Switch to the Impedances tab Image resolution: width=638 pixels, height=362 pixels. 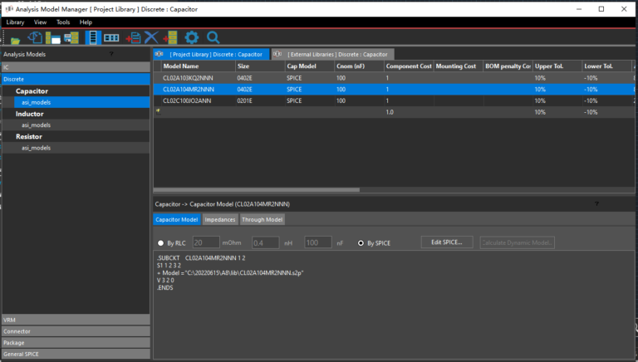pos(219,220)
